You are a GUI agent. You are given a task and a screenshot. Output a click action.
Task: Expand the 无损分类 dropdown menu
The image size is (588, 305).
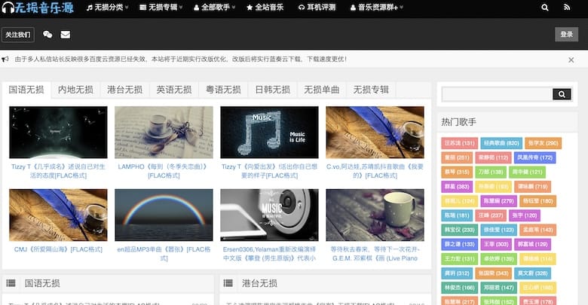tap(107, 7)
